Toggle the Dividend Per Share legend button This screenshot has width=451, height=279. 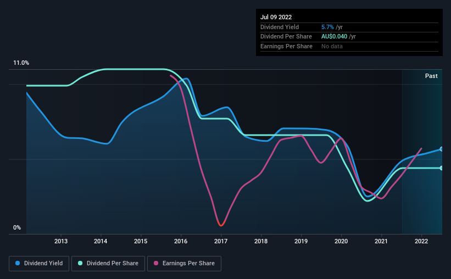[x=108, y=264]
